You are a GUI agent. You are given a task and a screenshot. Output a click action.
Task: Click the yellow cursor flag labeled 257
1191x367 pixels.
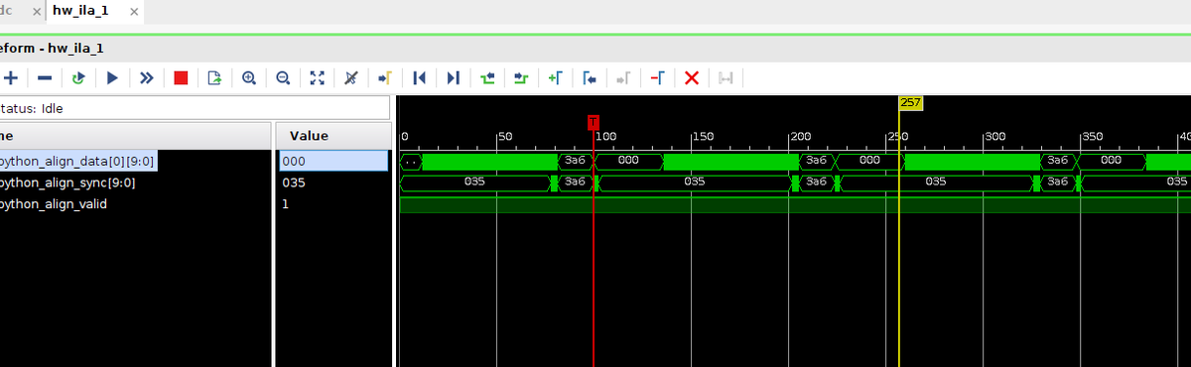910,102
